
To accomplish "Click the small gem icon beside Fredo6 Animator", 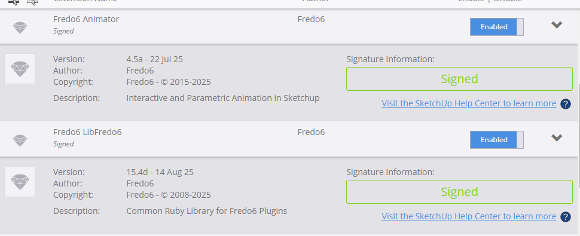I will click(x=20, y=27).
